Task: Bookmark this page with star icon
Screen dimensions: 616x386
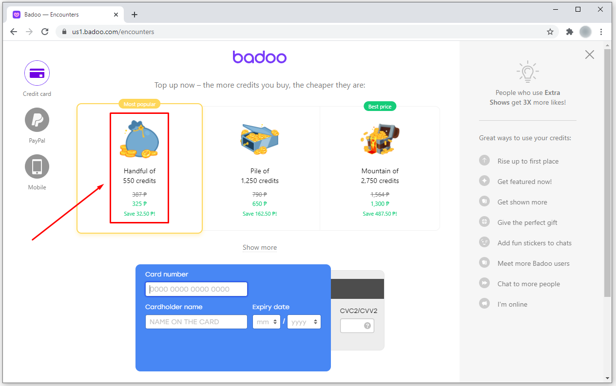Action: click(550, 32)
